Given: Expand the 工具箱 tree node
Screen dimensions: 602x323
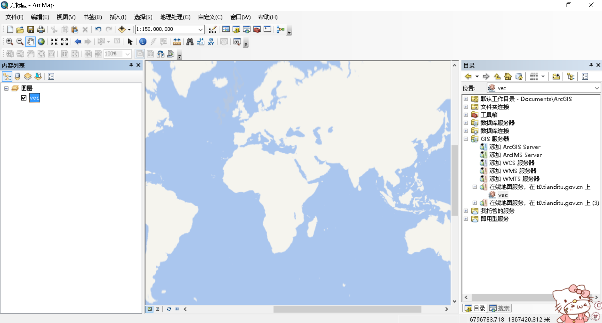Looking at the screenshot, I should [x=466, y=115].
